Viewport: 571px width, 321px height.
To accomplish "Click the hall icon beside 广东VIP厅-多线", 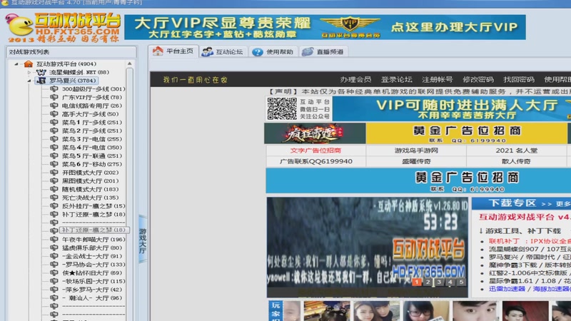I will [54, 97].
